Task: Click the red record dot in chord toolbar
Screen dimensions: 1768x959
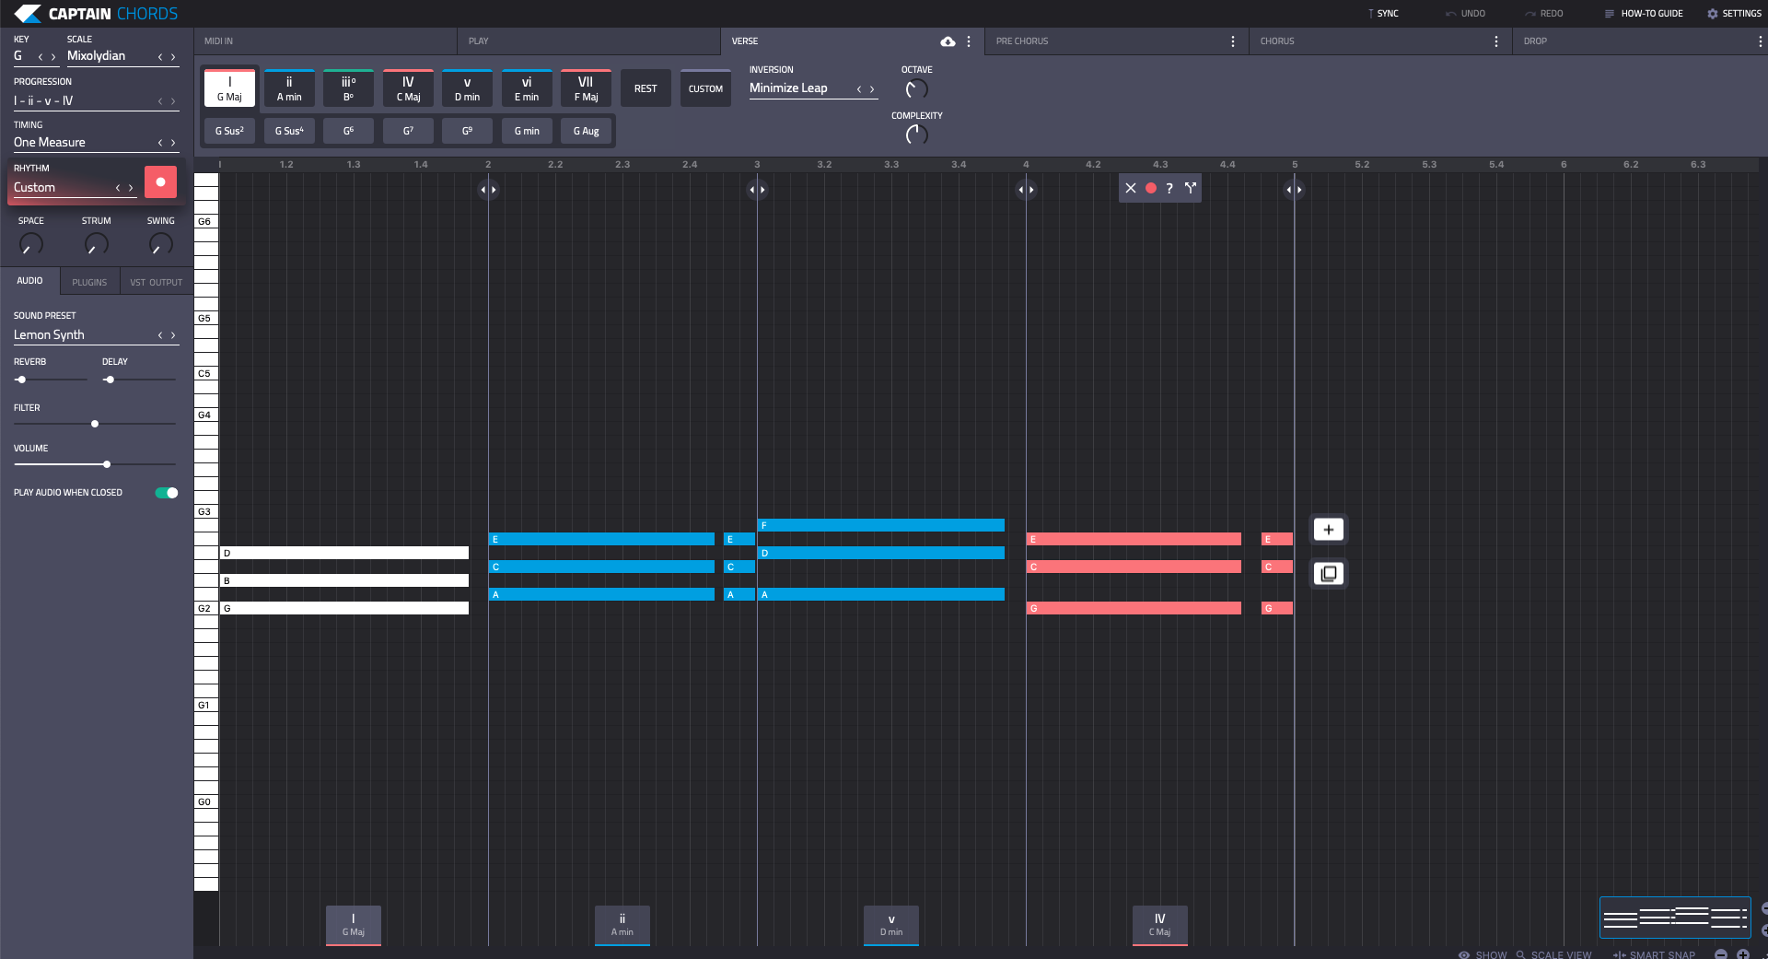Action: pyautogui.click(x=1150, y=188)
